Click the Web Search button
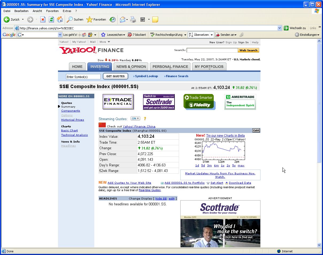Viewport: 323px width, 255px height. [248, 50]
